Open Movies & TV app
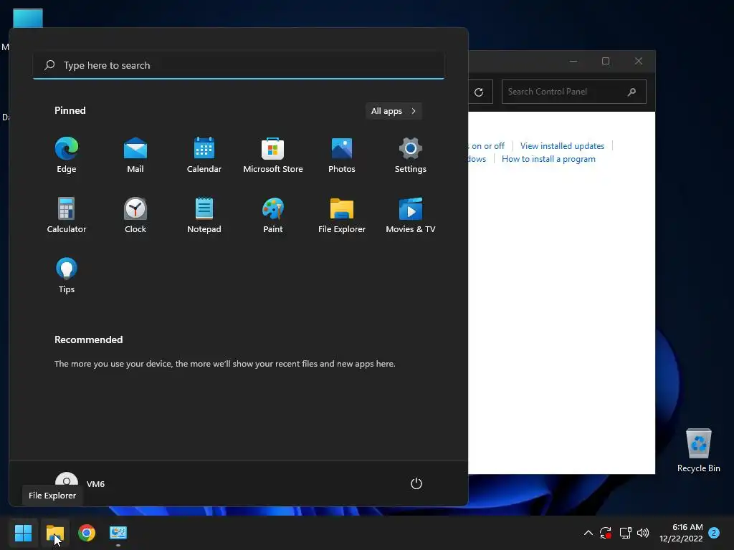Screen dimensions: 734x550 pyautogui.click(x=411, y=215)
